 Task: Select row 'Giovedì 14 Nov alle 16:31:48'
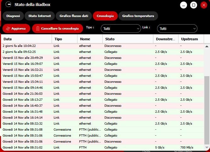tap(102, 111)
